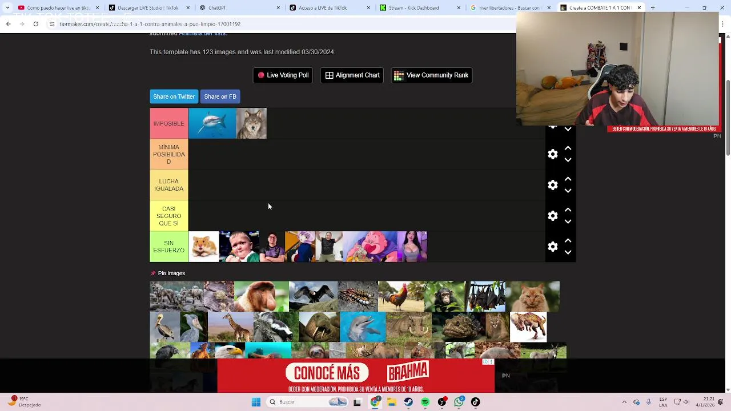Open settings gear for CASI SEGURO QUE SÍ row
This screenshot has width=731, height=411.
[x=552, y=216]
